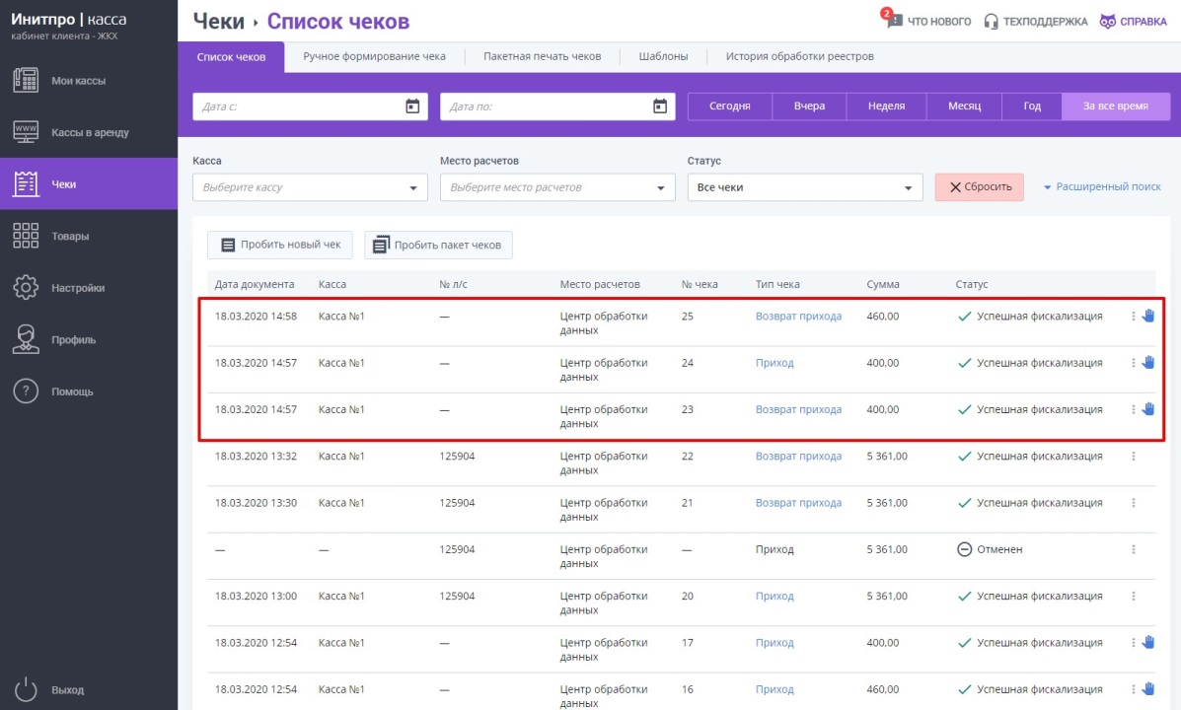Open Профиль user section
This screenshot has width=1181, height=710.
pos(89,339)
